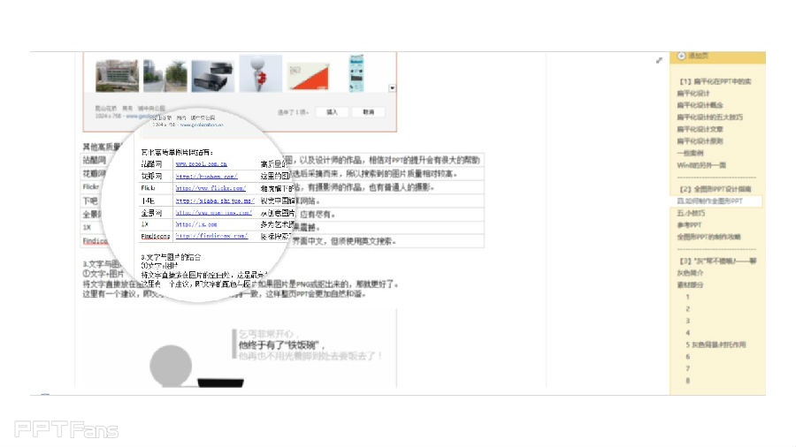Screen dimensions: 796x447
Task: Open subpage 1 under 素材部分
Action: click(688, 297)
